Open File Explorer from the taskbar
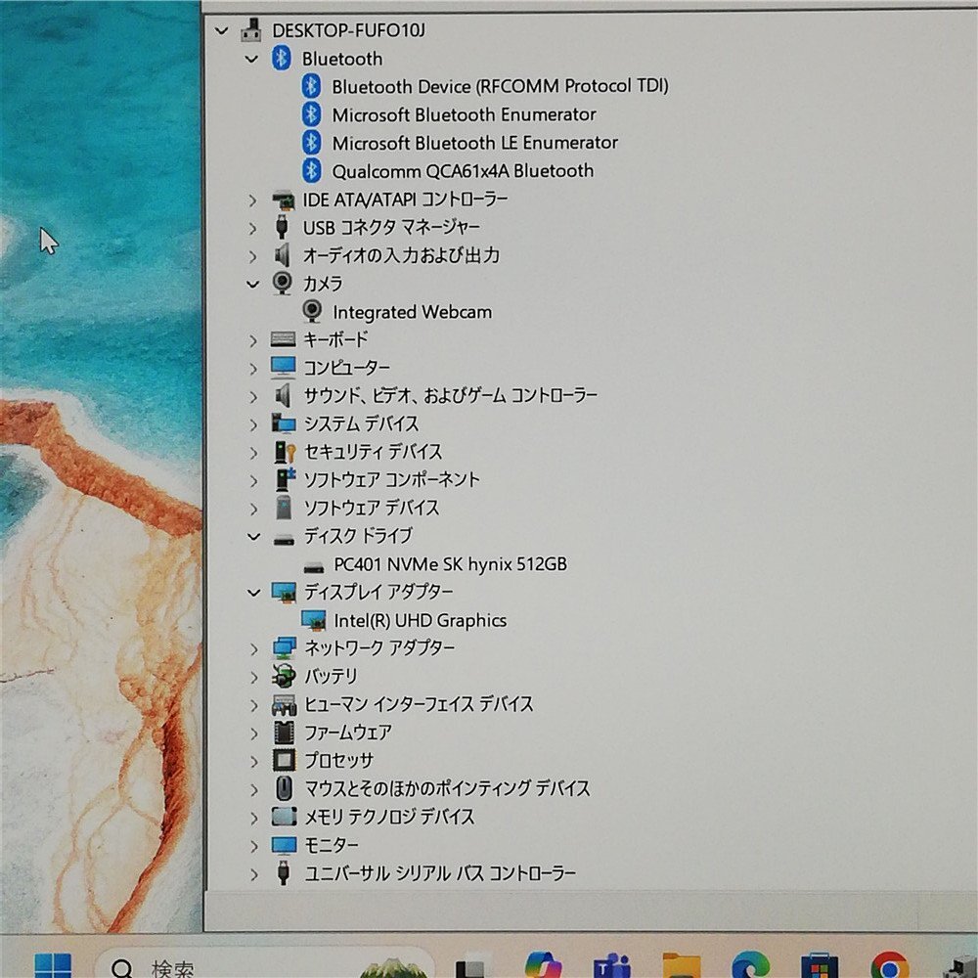Image resolution: width=978 pixels, height=978 pixels. click(x=681, y=965)
